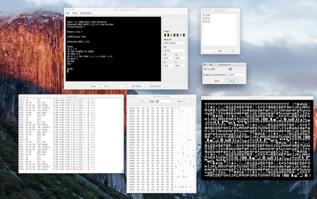Click the lit Zero (Z) flag indicator

pyautogui.click(x=181, y=35)
